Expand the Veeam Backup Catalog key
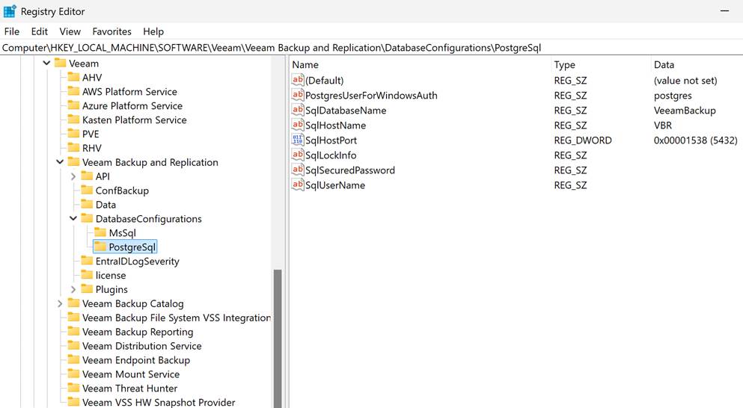This screenshot has height=408, width=743. [60, 304]
